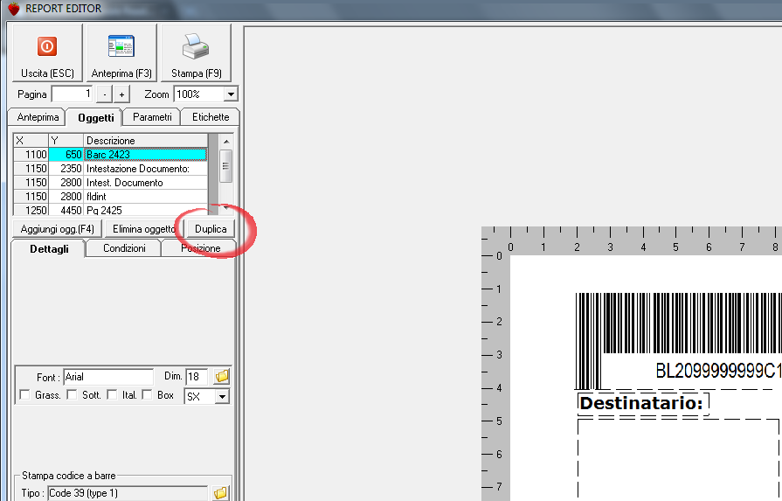Viewport: 782px width, 501px height.
Task: Select the Oggetti tab
Action: click(95, 118)
